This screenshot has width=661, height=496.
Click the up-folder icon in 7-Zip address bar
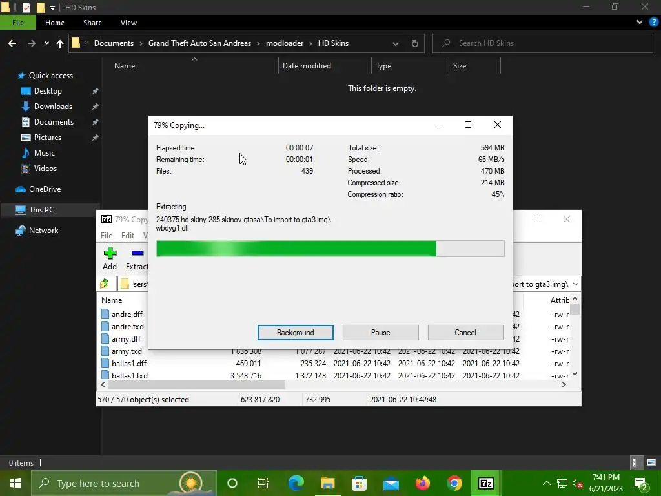pyautogui.click(x=105, y=284)
